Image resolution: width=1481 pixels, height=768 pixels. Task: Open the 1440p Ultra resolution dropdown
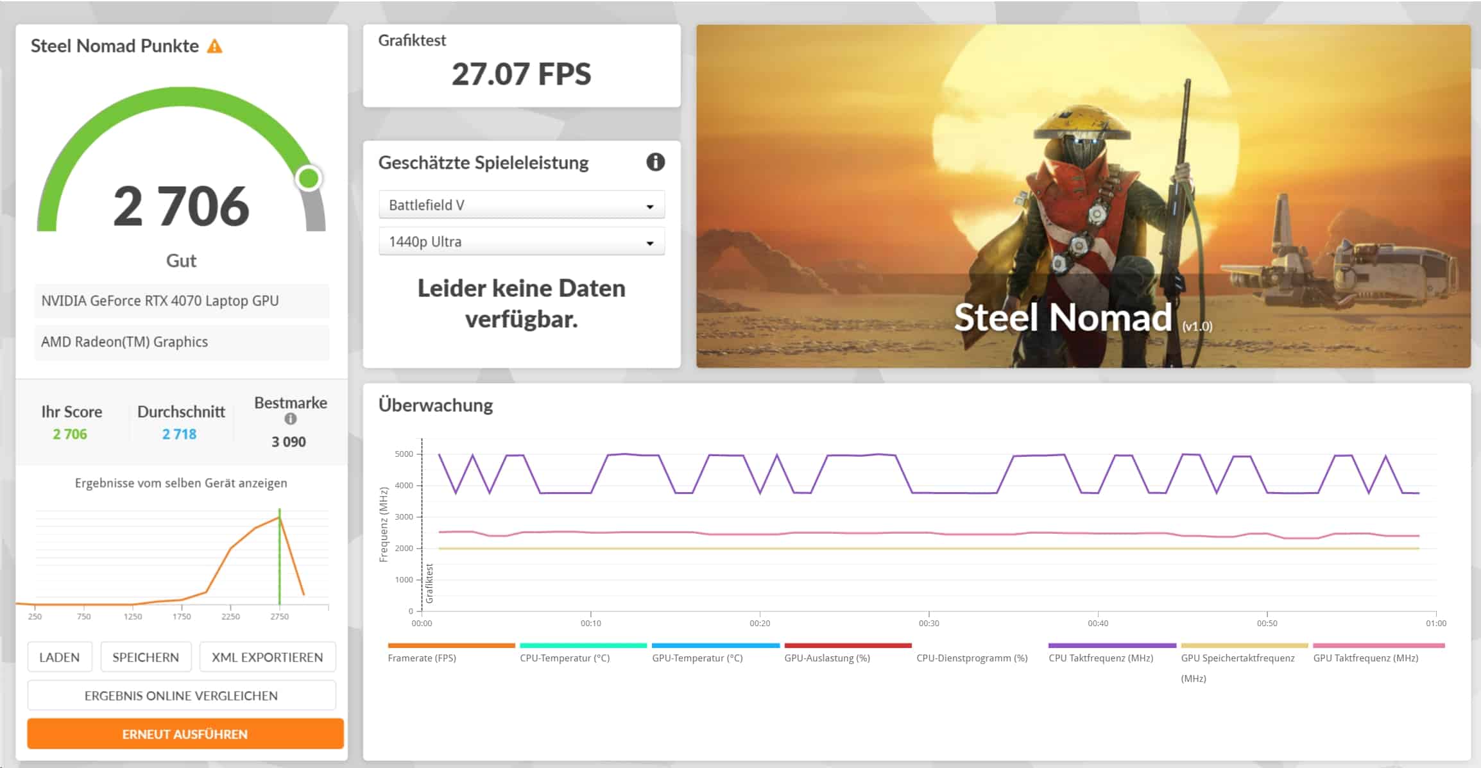pyautogui.click(x=521, y=242)
